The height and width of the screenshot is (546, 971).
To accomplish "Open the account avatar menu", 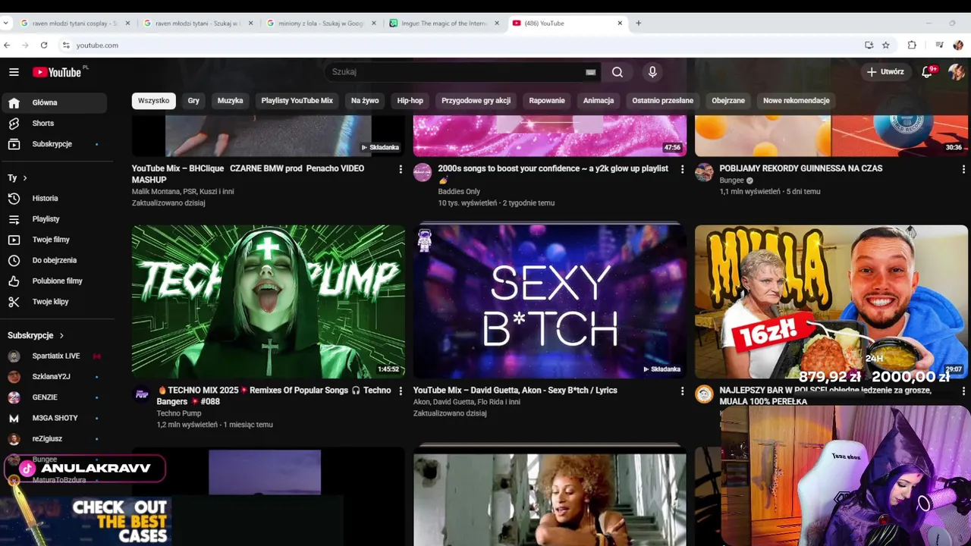I will coord(956,72).
